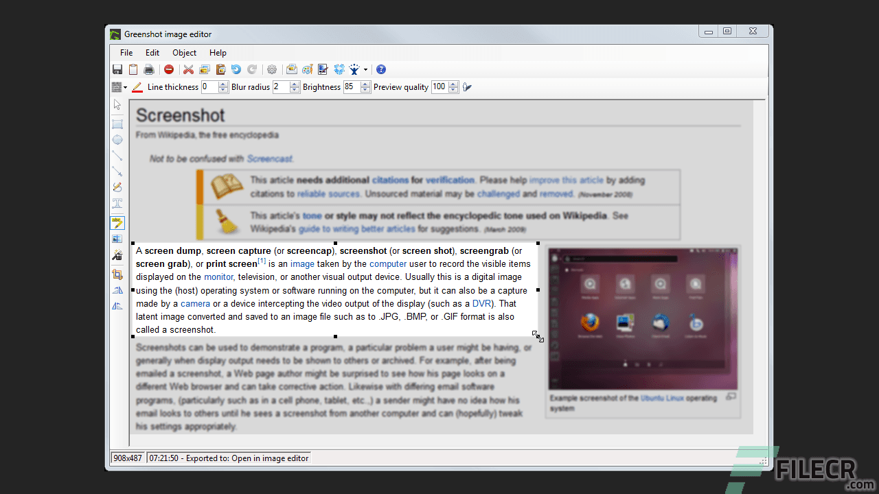Image resolution: width=879 pixels, height=494 pixels.
Task: Print the screenshot
Action: click(x=149, y=69)
